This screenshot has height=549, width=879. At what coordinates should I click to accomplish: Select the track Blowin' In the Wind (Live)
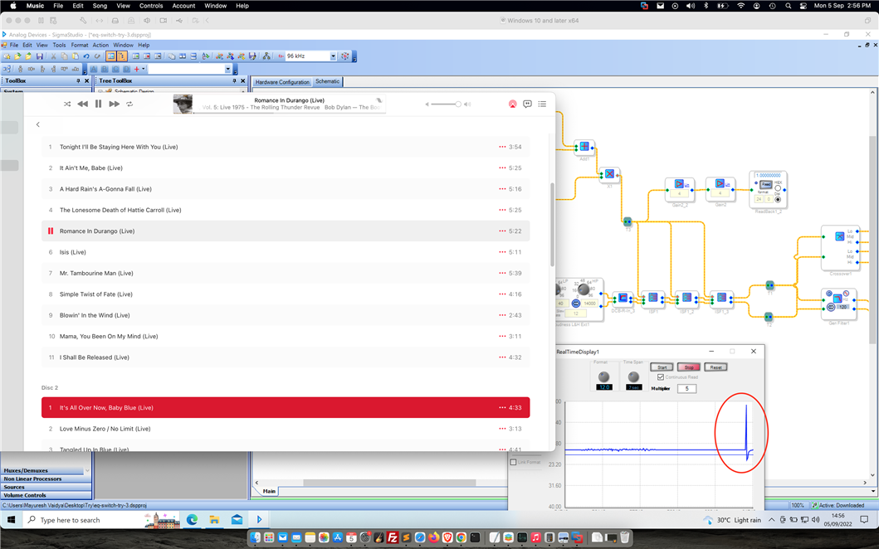click(286, 315)
